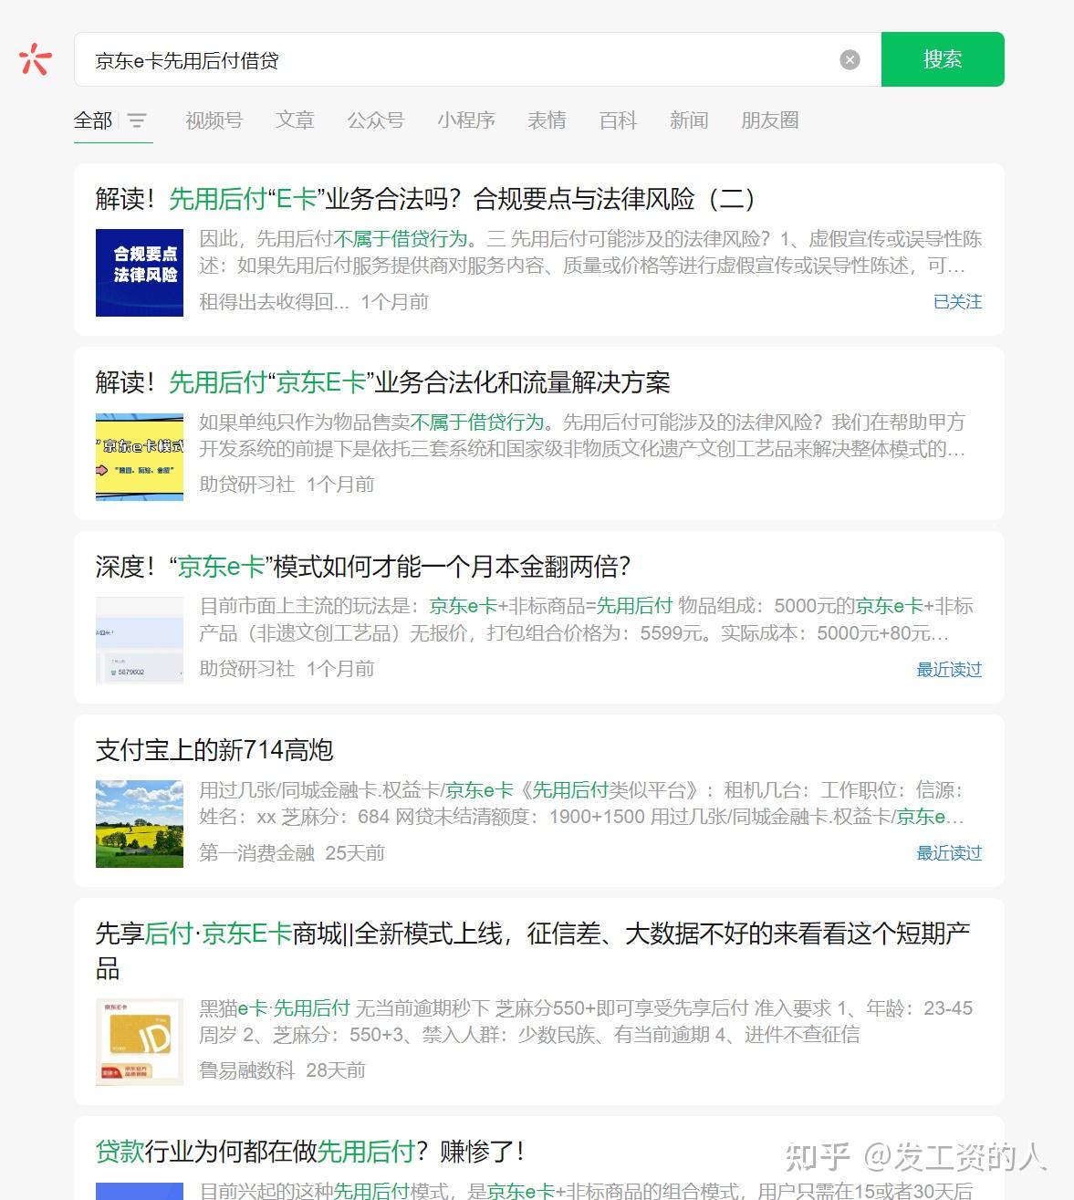
Task: Open the 百科 tab
Action: click(618, 120)
